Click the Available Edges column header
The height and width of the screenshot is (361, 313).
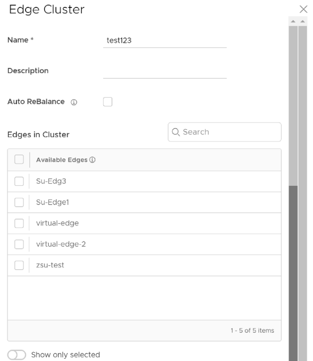(x=62, y=160)
